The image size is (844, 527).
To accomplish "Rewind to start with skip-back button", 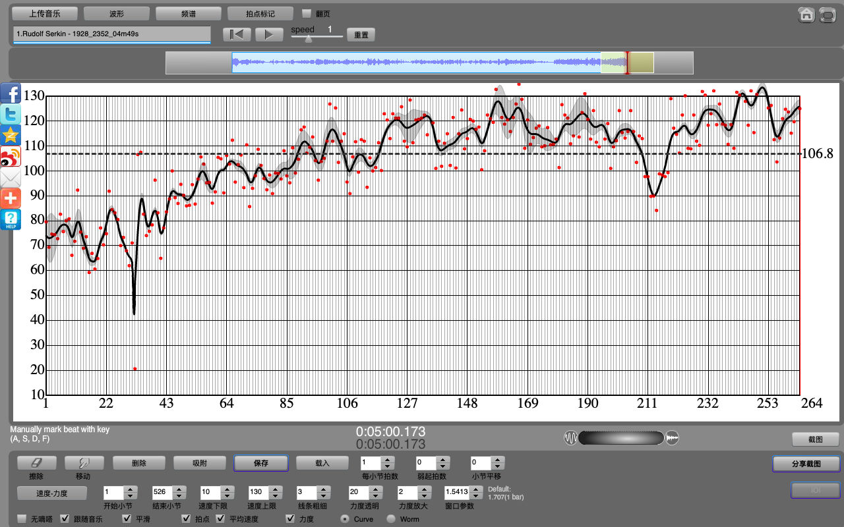I will [237, 34].
